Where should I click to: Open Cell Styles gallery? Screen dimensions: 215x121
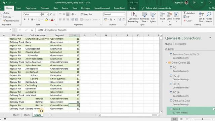pyautogui.click(x=153, y=17)
